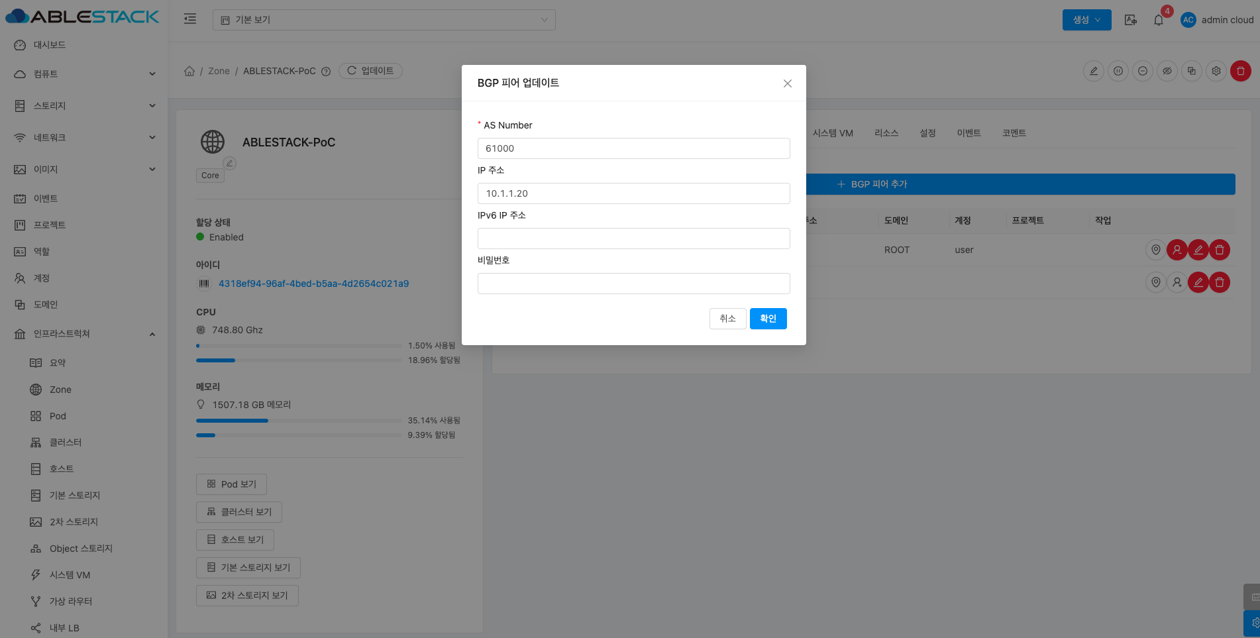Click the Pod 보기 button
This screenshot has height=638, width=1260.
click(x=231, y=484)
